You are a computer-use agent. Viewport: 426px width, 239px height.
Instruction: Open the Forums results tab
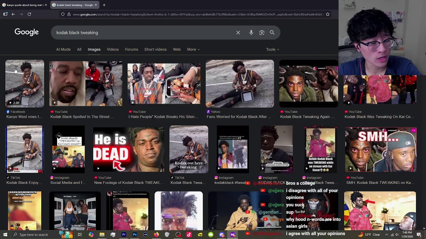131,49
